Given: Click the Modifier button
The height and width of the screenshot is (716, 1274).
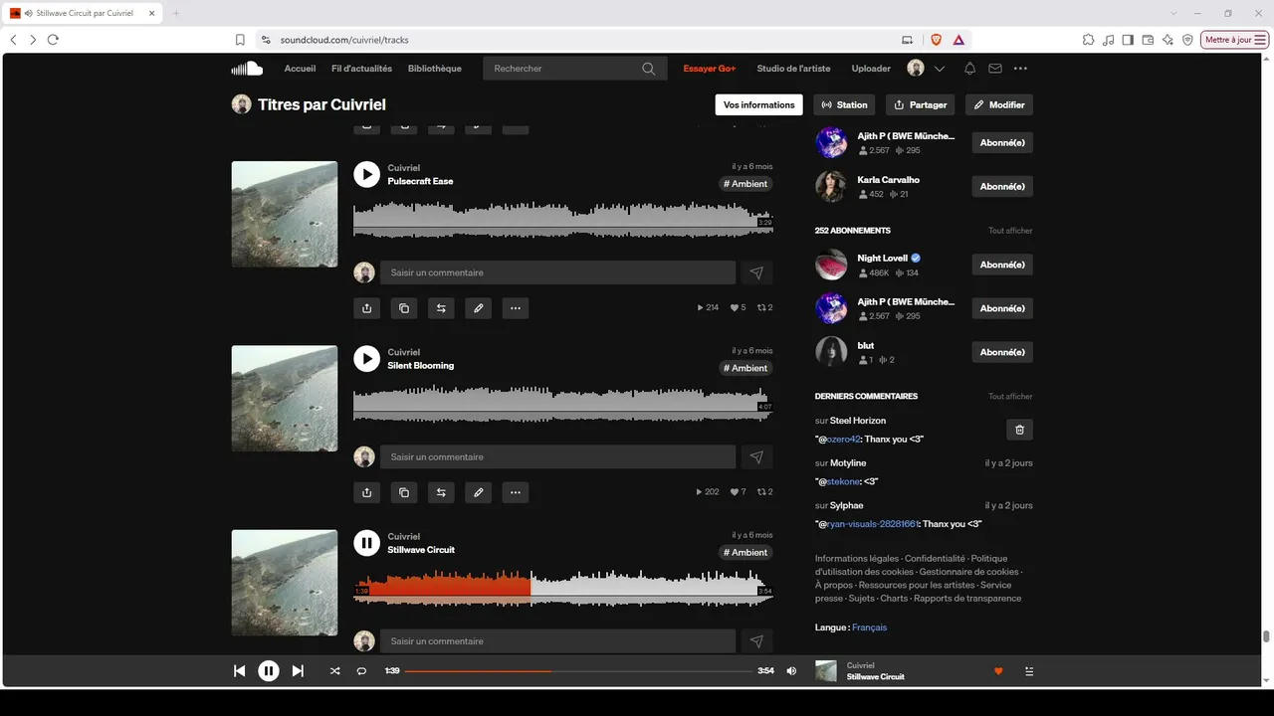Looking at the screenshot, I should [x=999, y=104].
